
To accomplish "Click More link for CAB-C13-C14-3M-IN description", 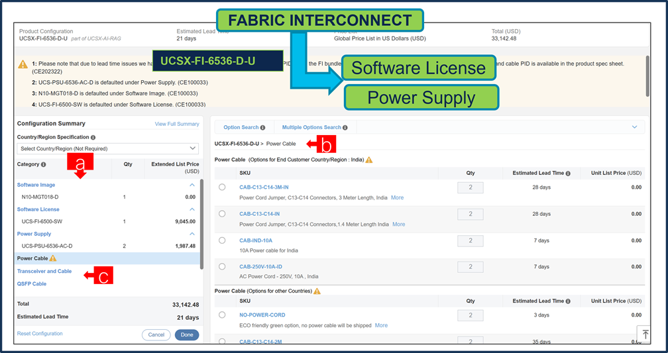I will (x=397, y=197).
